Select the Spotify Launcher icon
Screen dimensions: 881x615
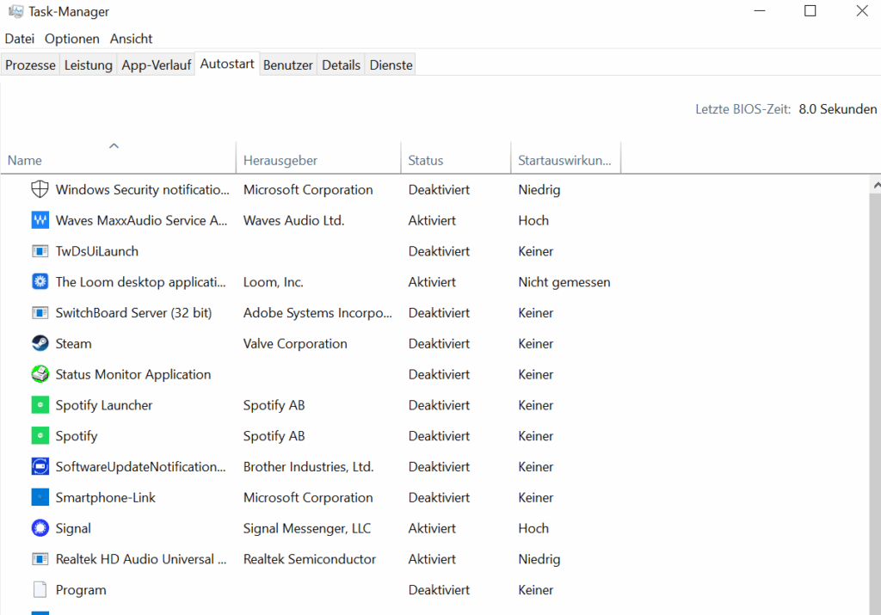40,405
